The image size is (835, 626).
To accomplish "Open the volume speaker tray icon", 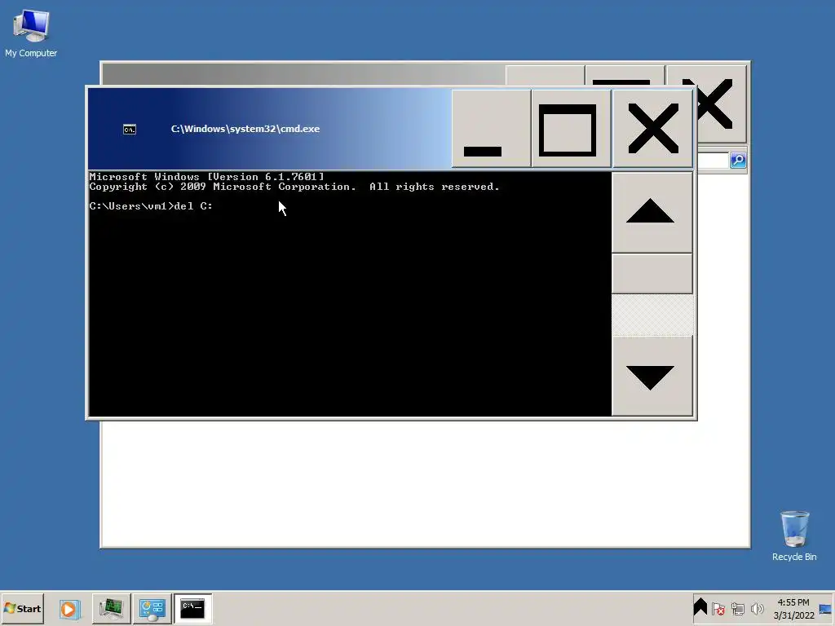I will pos(757,608).
